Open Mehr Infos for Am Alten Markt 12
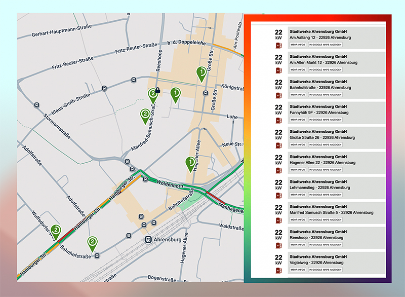Image resolution: width=405 pixels, height=297 pixels. tap(298, 69)
